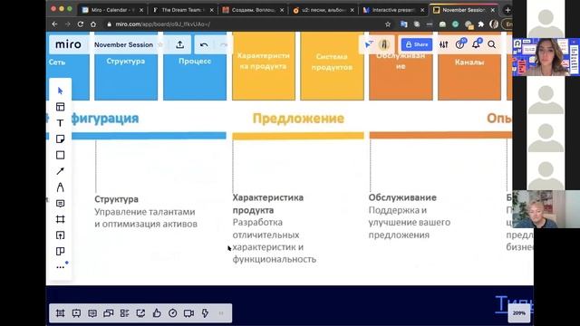Click the speaking participant's video thumbnail
Viewport: 580px width, 326px height.
[x=546, y=57]
